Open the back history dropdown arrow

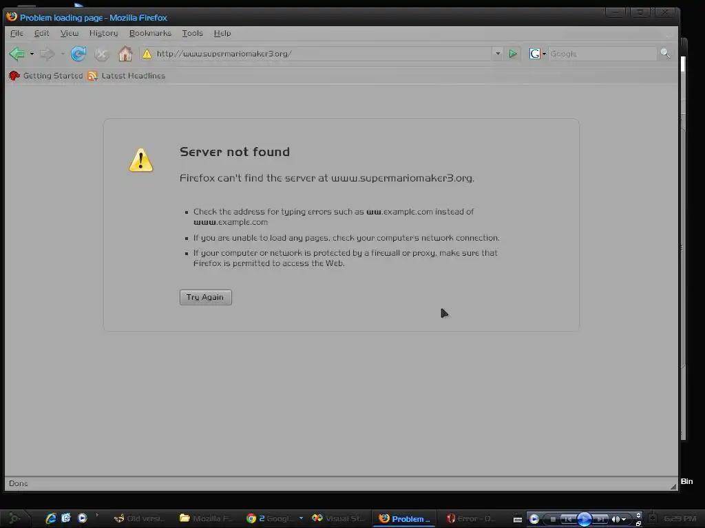[x=32, y=54]
